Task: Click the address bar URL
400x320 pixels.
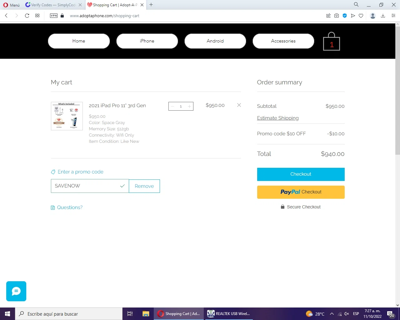Action: [105, 16]
